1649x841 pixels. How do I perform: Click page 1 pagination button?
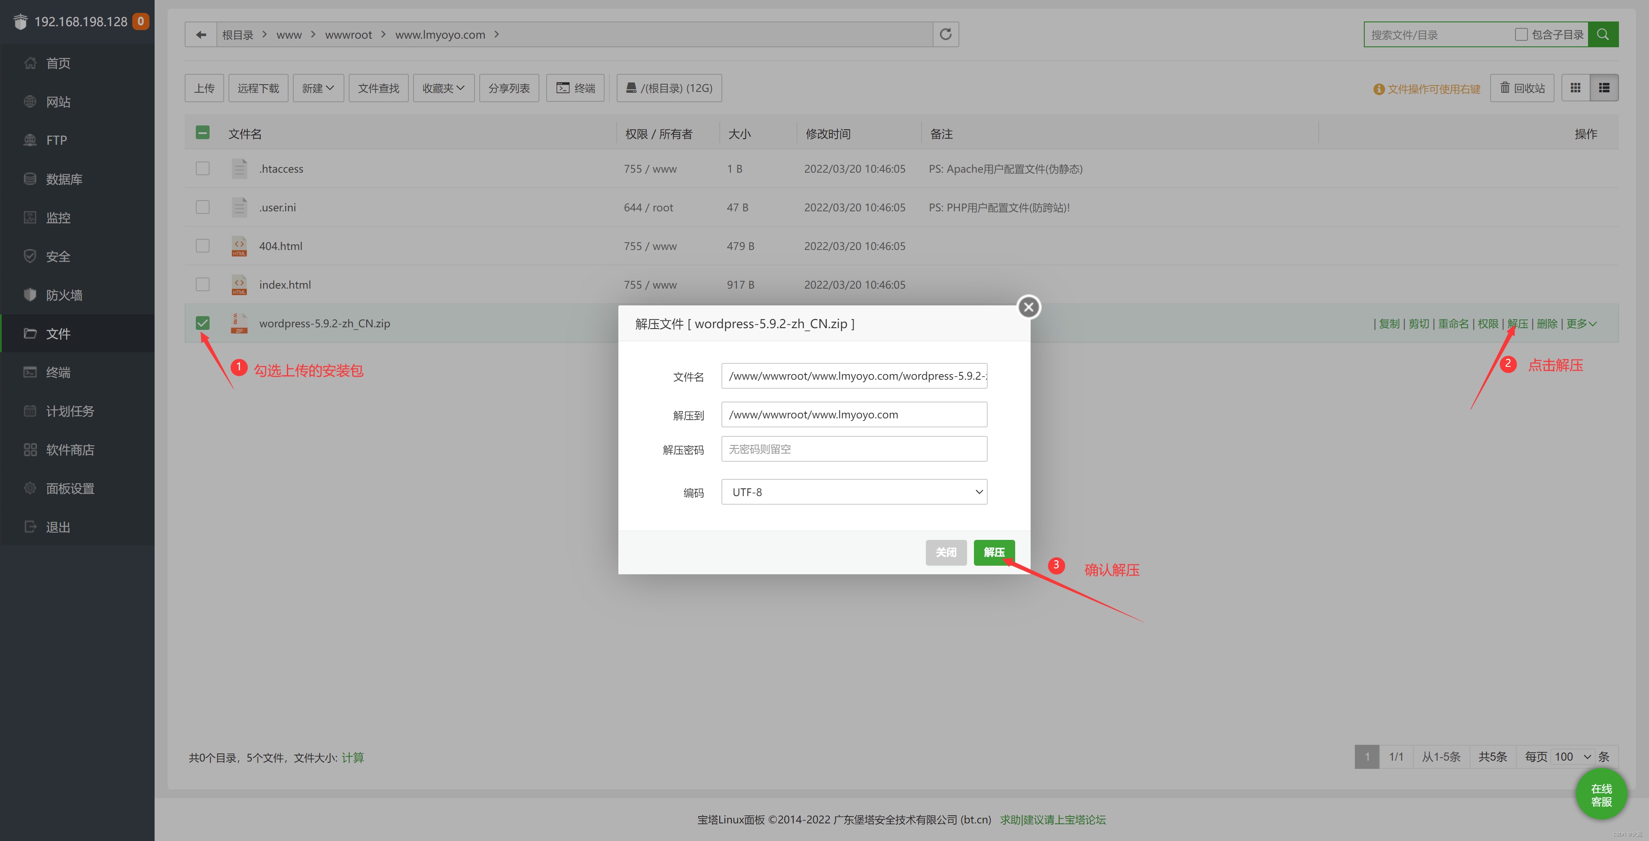[x=1367, y=756]
